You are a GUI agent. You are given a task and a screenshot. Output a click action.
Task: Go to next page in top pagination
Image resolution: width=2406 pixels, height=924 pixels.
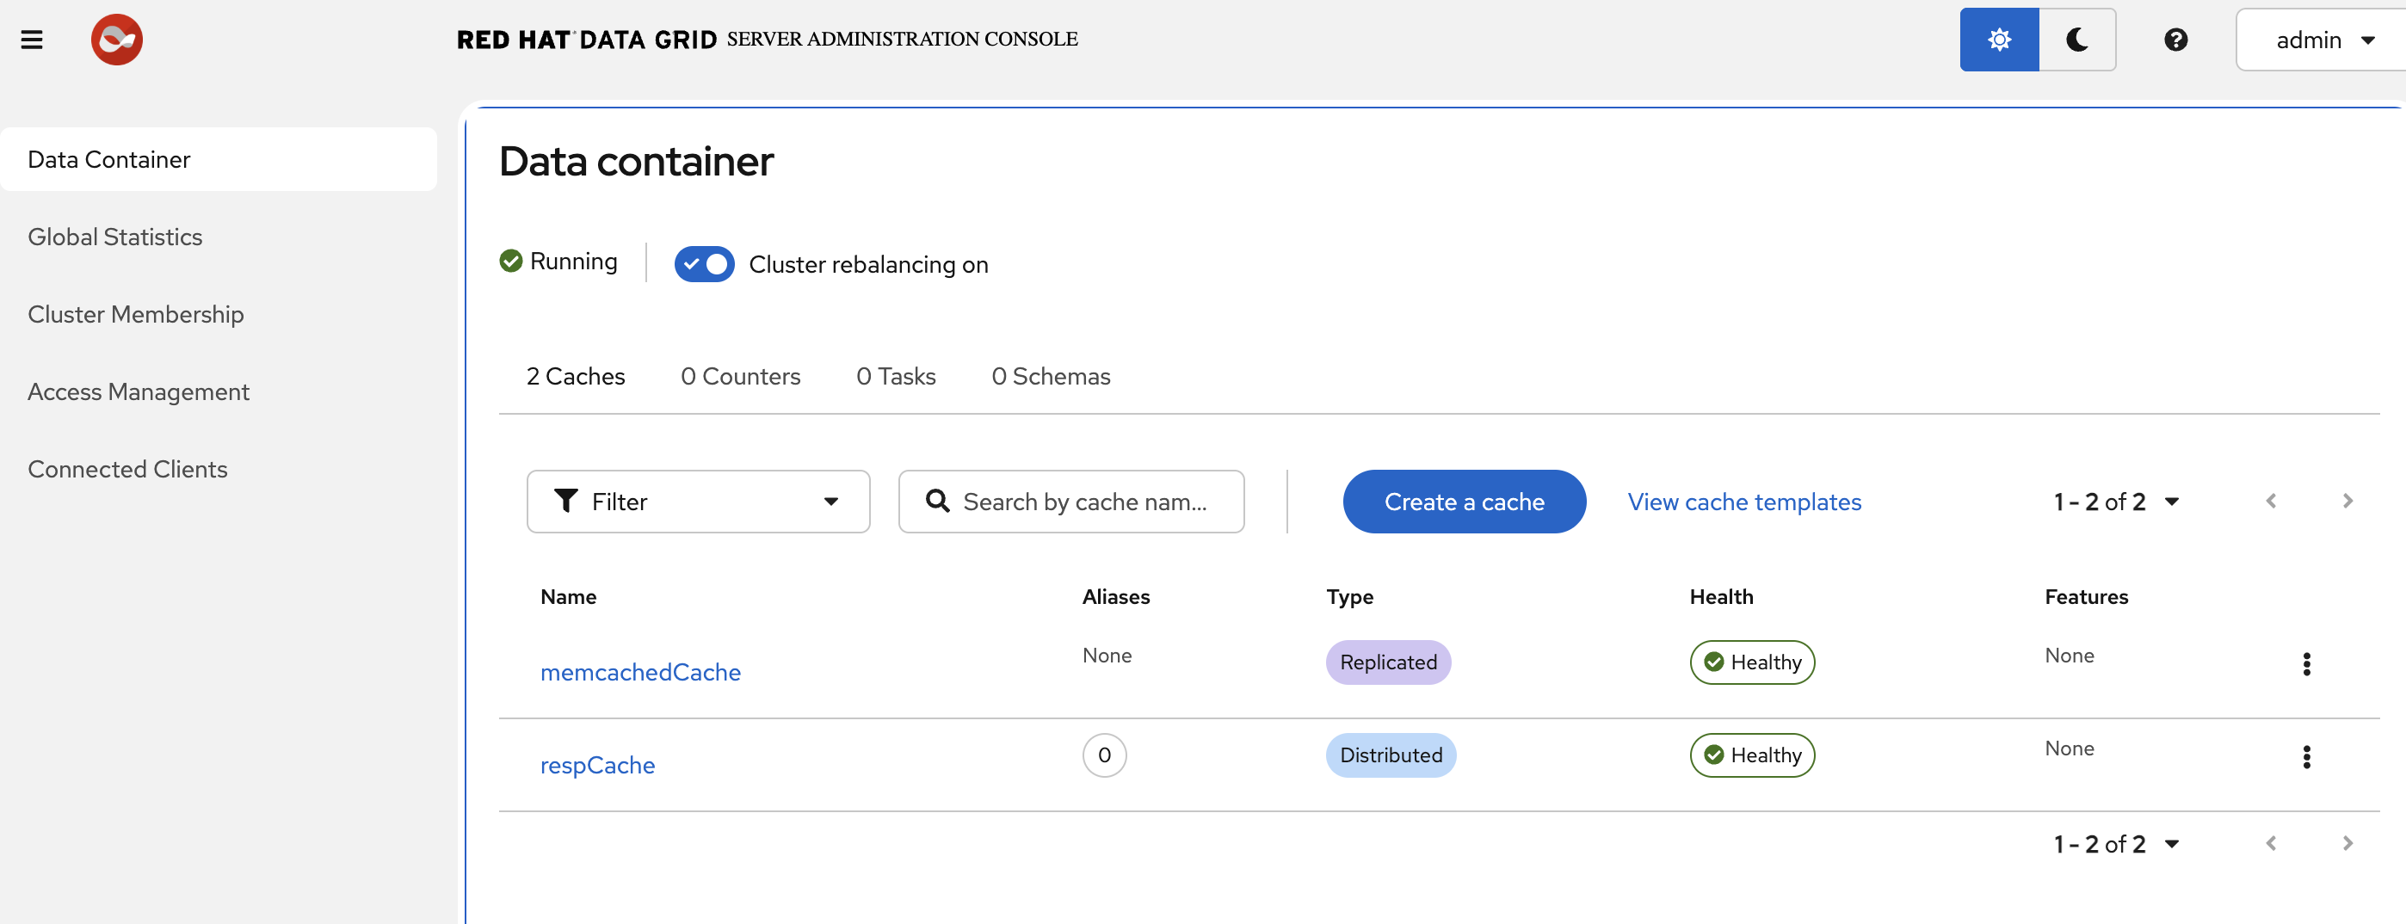click(2347, 502)
